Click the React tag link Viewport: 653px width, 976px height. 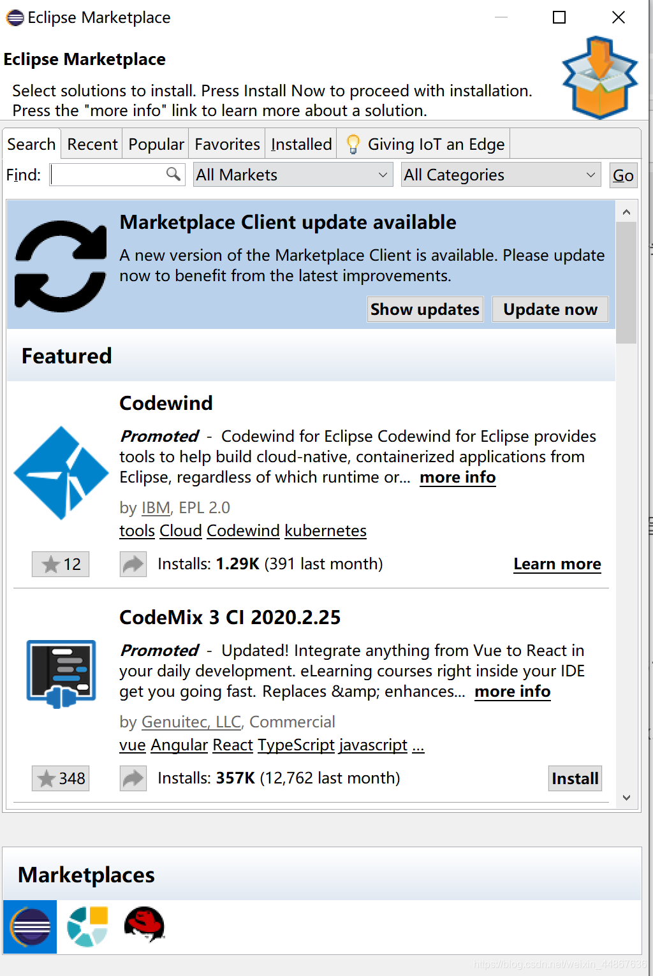click(x=233, y=745)
